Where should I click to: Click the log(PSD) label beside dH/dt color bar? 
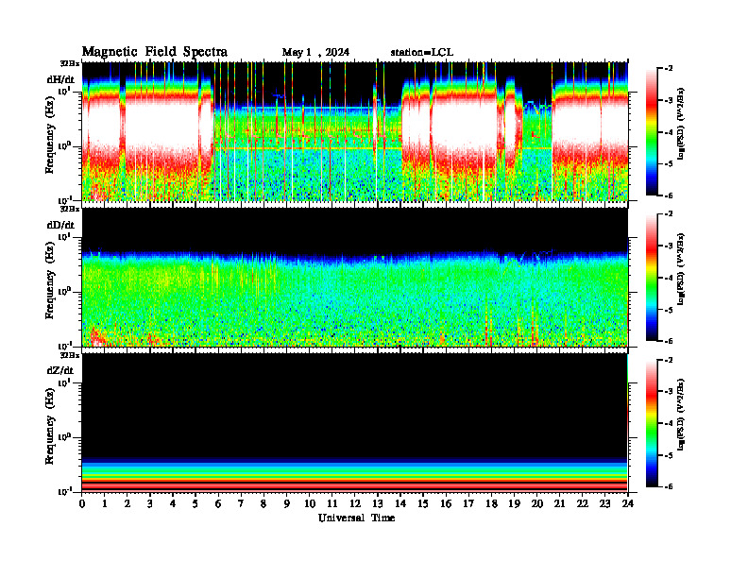coord(681,124)
